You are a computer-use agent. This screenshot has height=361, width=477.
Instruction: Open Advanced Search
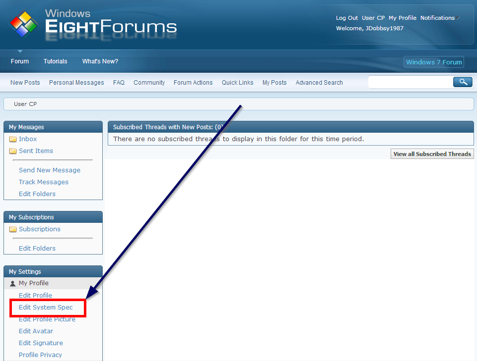click(x=319, y=83)
